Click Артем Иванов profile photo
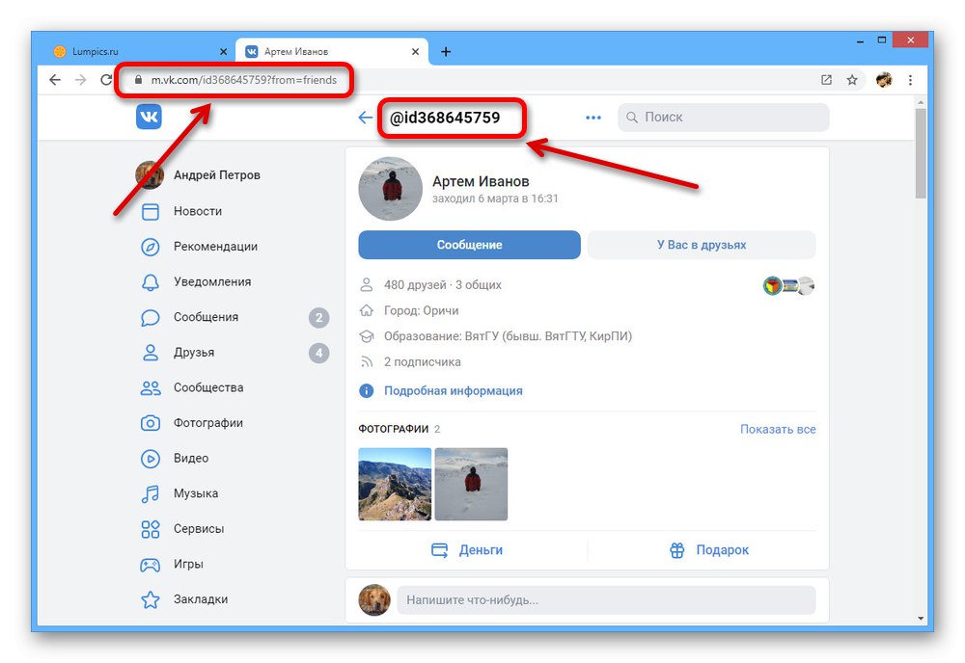This screenshot has width=965, height=663. pos(390,189)
